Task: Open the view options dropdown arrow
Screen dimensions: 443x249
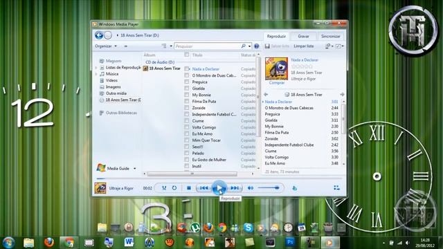Action: pos(171,46)
